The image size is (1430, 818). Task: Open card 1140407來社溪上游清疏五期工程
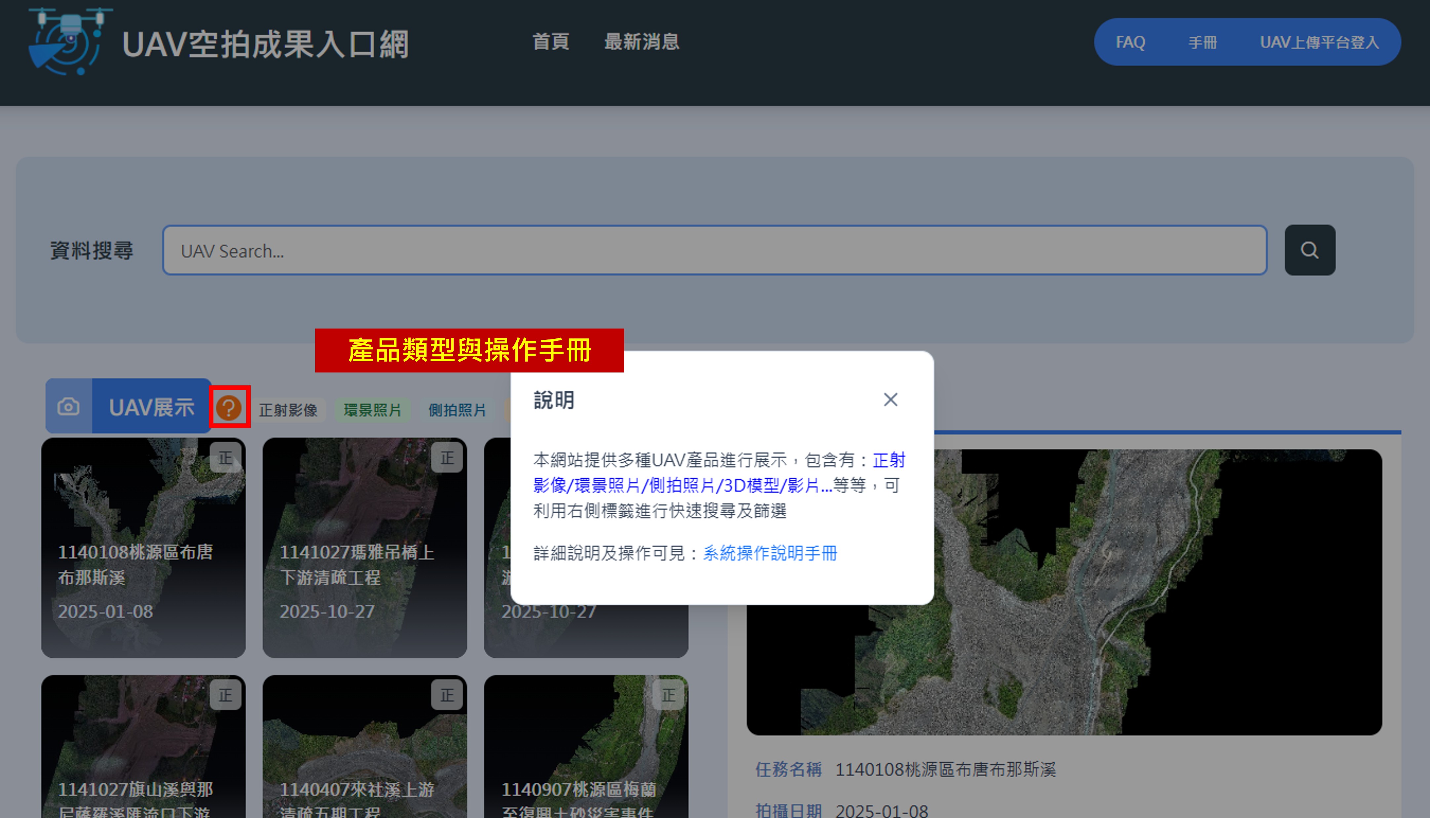(x=364, y=746)
